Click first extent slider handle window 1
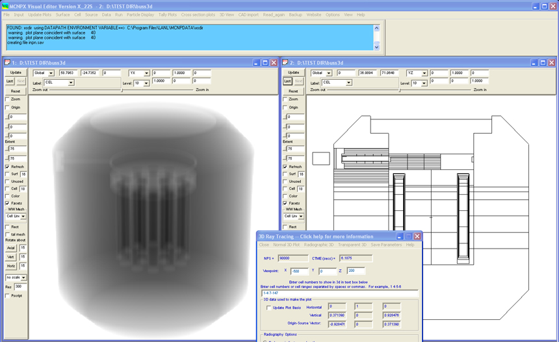Screen dimensions: 559x342 pos(7,149)
